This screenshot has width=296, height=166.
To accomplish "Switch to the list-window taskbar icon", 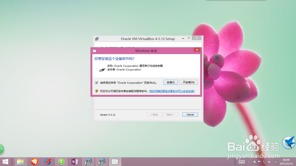I will 115,162.
